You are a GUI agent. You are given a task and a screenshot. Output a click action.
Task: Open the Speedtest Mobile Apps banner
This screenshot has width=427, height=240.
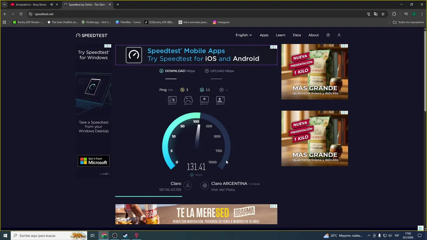[196, 55]
